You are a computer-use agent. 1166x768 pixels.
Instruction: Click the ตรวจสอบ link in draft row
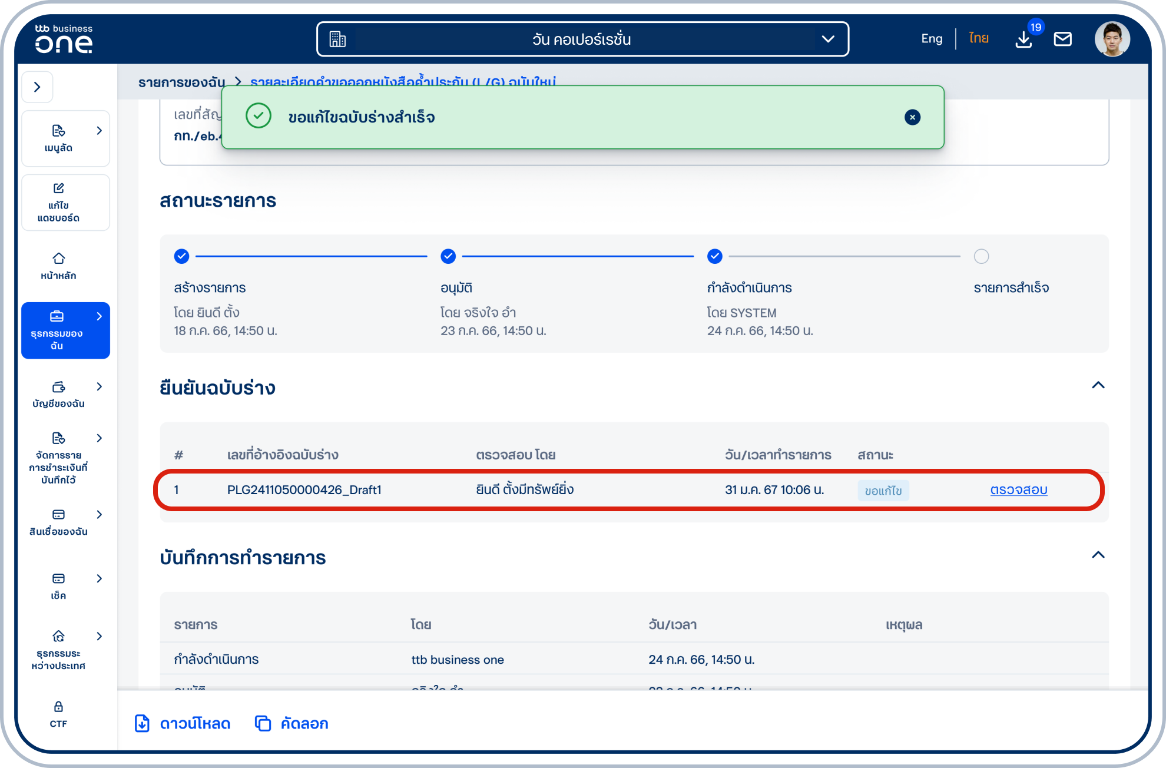1018,490
